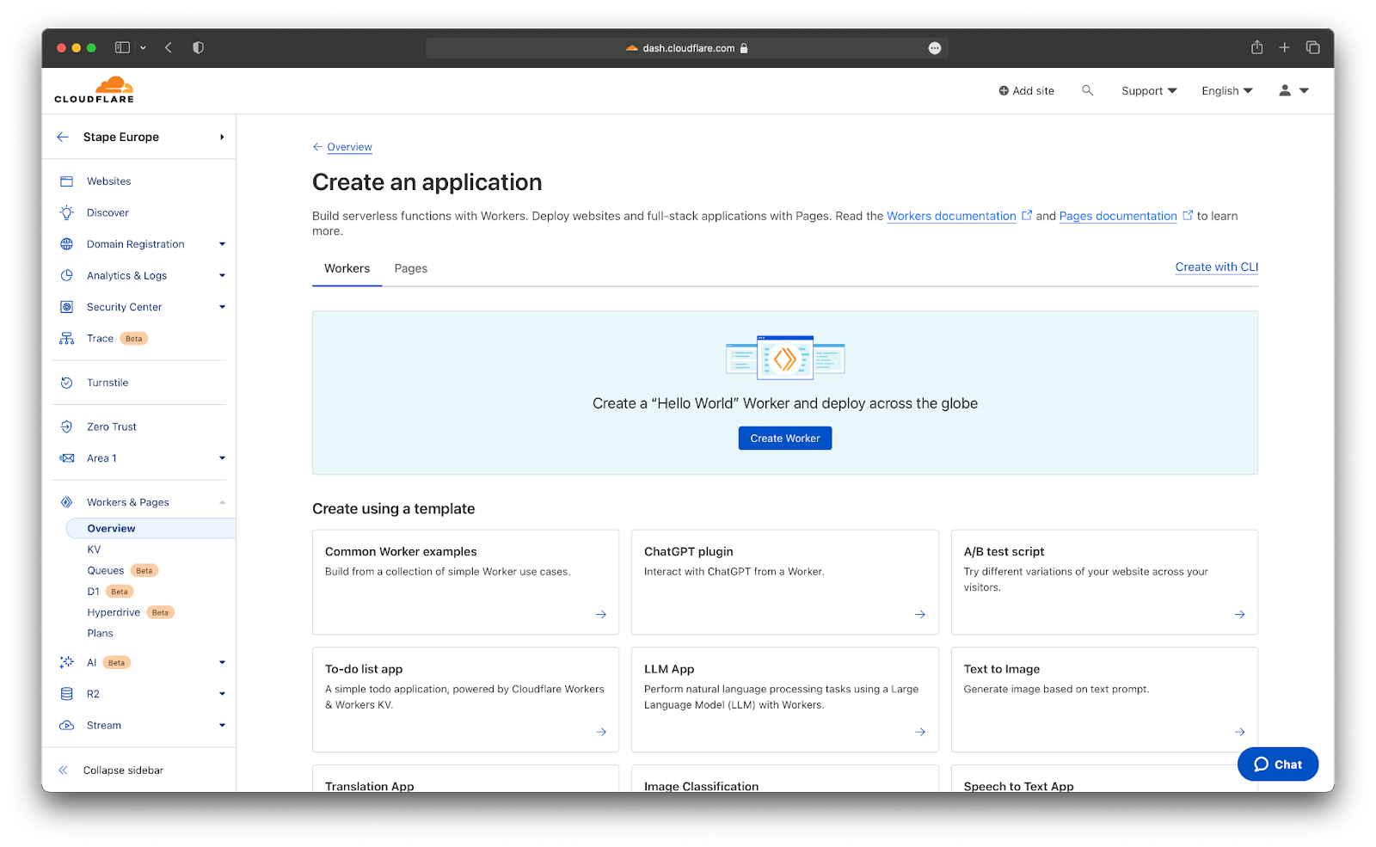Click the Security Center icon
1376x847 pixels.
pyautogui.click(x=66, y=307)
